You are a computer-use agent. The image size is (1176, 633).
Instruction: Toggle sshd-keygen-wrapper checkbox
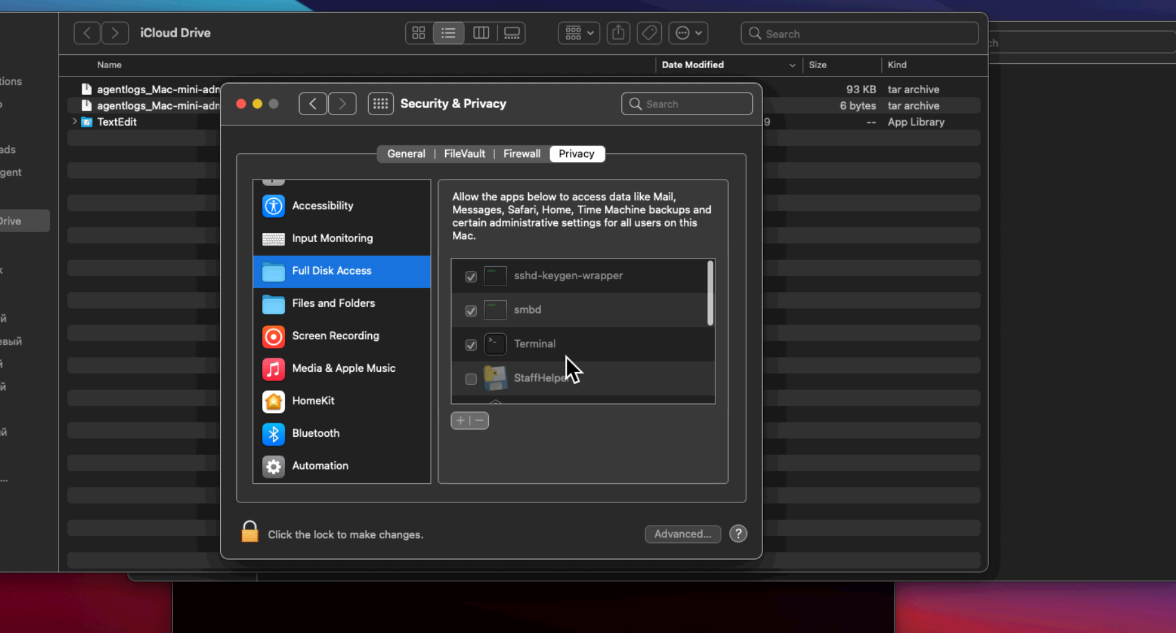pos(471,277)
